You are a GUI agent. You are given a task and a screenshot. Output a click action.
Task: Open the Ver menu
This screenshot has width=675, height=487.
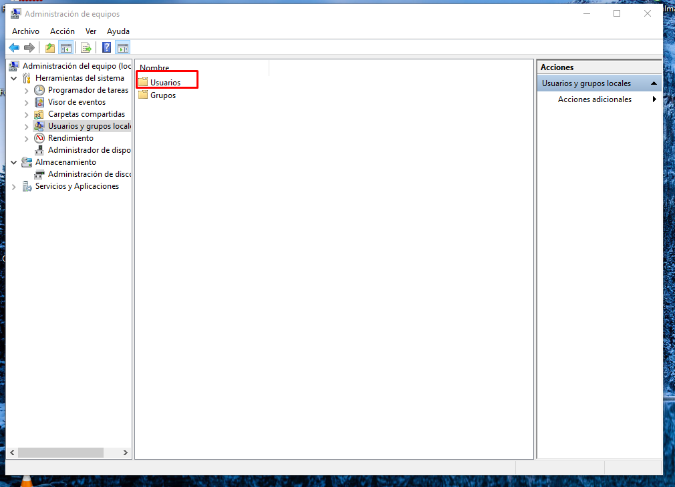(91, 31)
